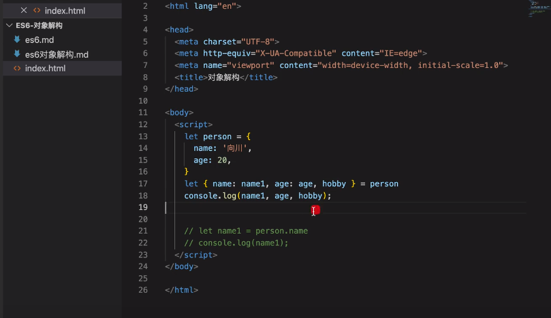Click the opening <body> tag on line 11

(179, 113)
